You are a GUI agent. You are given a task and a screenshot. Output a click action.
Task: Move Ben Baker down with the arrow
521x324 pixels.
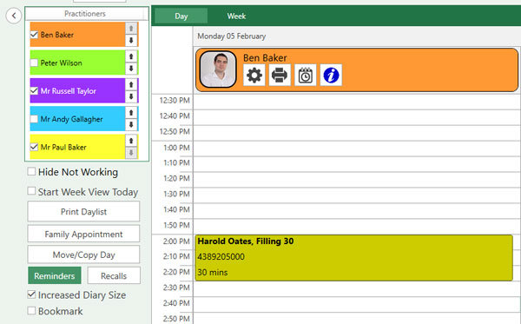pos(131,41)
